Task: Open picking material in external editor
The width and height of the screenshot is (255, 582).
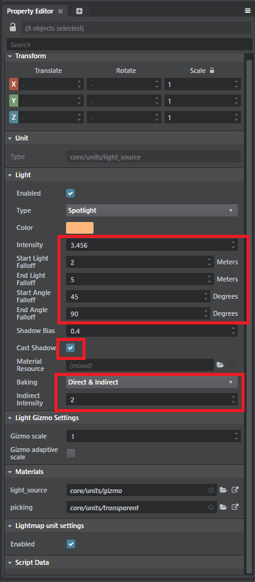Action: click(235, 507)
